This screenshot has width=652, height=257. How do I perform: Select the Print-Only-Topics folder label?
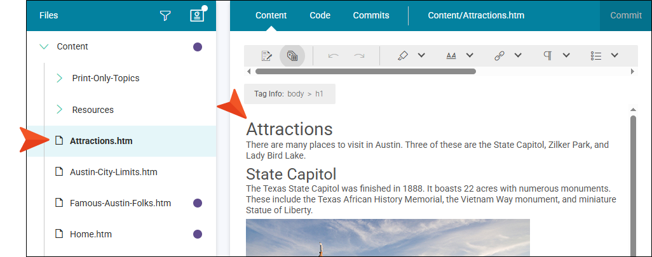[105, 78]
